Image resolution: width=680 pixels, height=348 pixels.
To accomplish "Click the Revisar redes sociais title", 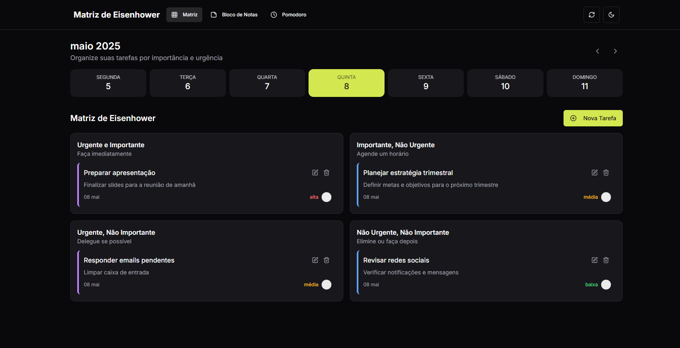I will pyautogui.click(x=396, y=260).
